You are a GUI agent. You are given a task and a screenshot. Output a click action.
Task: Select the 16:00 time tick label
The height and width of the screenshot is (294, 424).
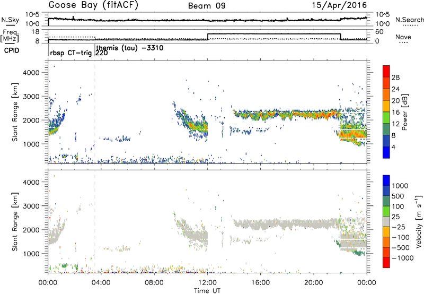(x=260, y=283)
